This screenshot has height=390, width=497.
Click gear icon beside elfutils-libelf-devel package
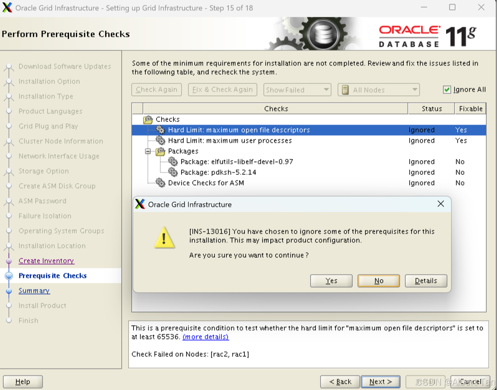tap(173, 162)
